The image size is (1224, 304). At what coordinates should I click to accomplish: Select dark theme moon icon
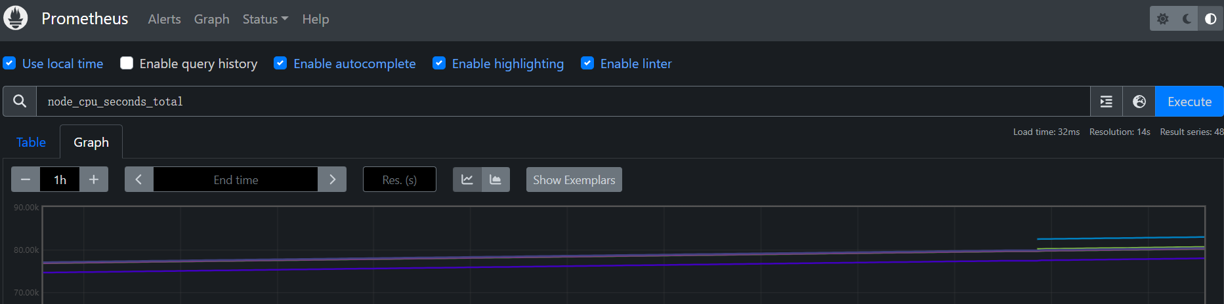coord(1187,19)
